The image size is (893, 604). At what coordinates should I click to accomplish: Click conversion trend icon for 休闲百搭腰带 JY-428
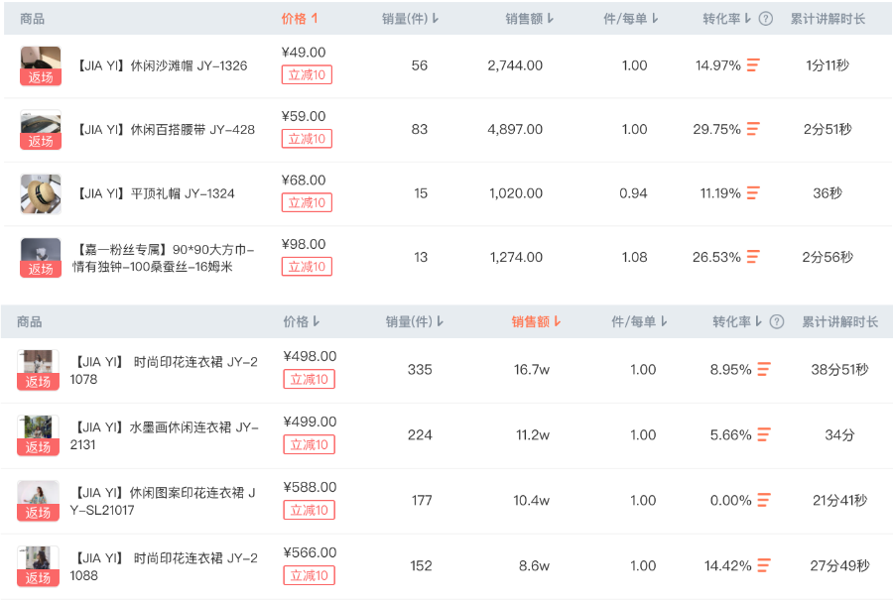pyautogui.click(x=753, y=129)
